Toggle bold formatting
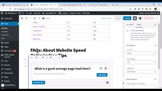 click(x=43, y=57)
